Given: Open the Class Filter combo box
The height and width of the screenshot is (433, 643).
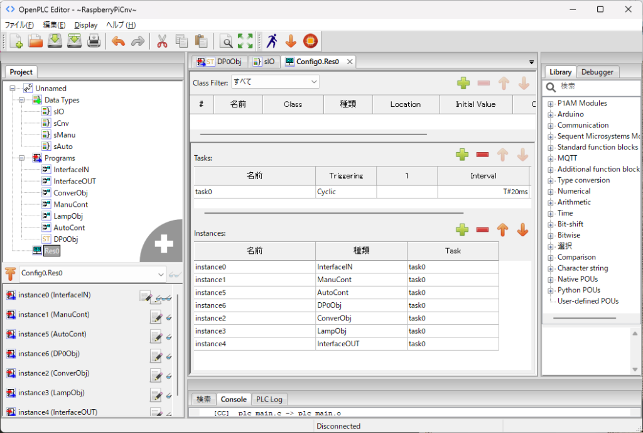Looking at the screenshot, I should coord(275,82).
